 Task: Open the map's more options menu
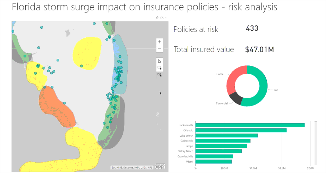tap(167, 18)
